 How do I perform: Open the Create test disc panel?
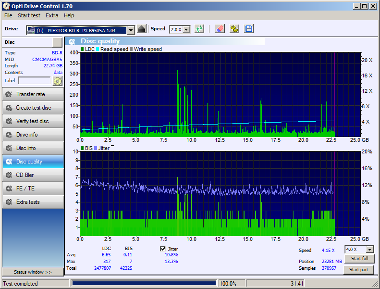(x=33, y=108)
